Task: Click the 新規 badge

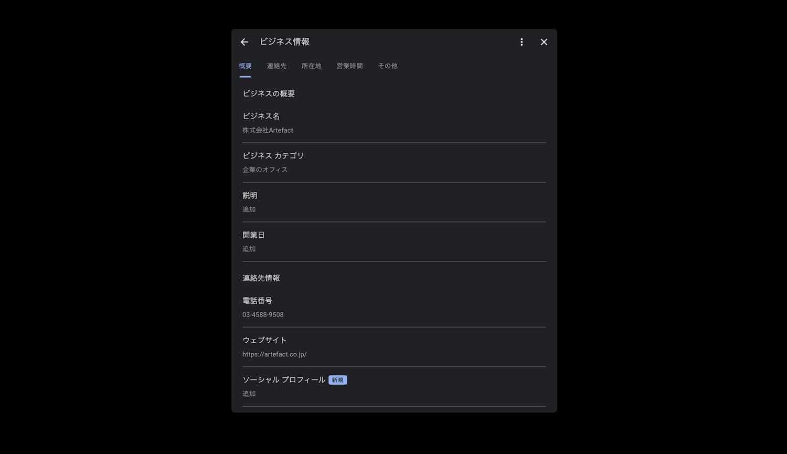Action: click(338, 380)
